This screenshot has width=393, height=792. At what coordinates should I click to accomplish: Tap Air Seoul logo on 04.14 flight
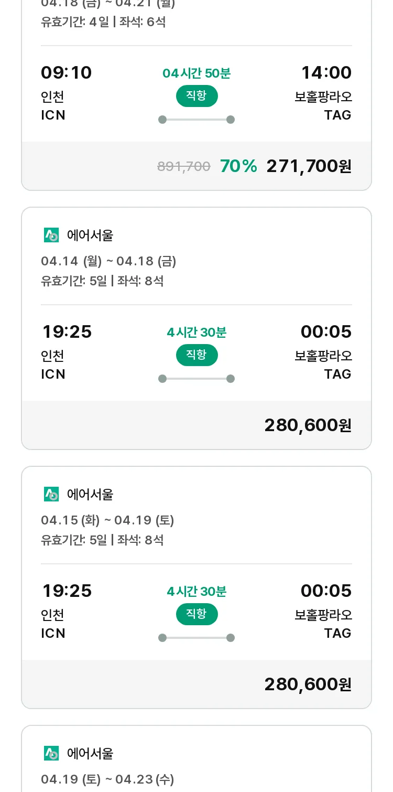(51, 235)
